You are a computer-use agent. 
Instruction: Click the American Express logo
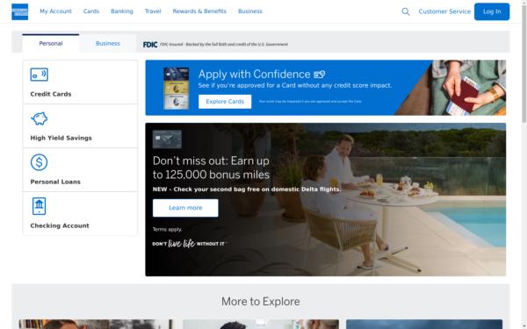(x=20, y=11)
